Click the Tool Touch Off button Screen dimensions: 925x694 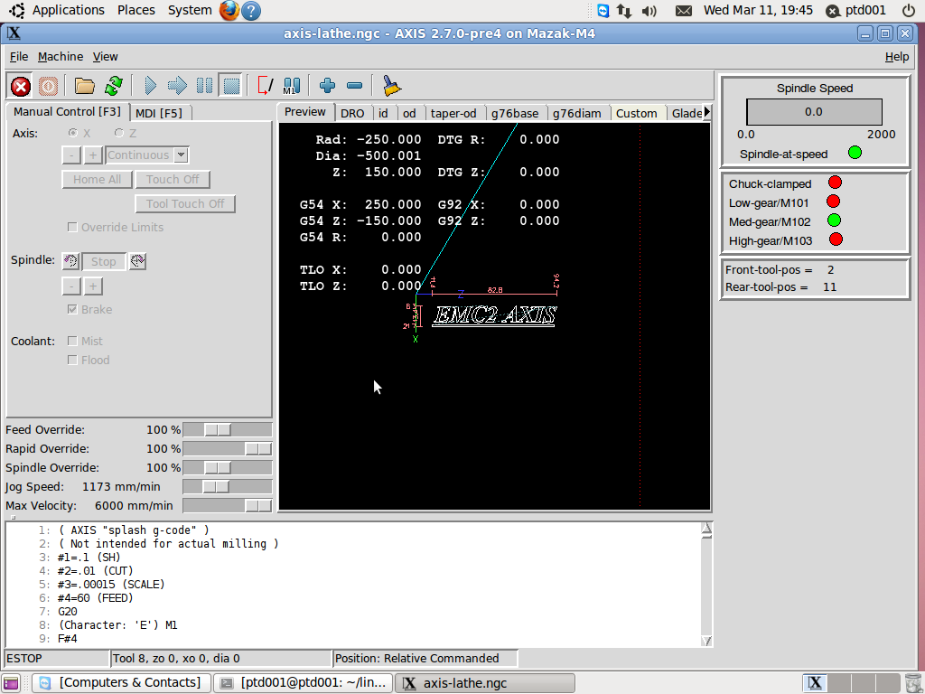coord(185,203)
